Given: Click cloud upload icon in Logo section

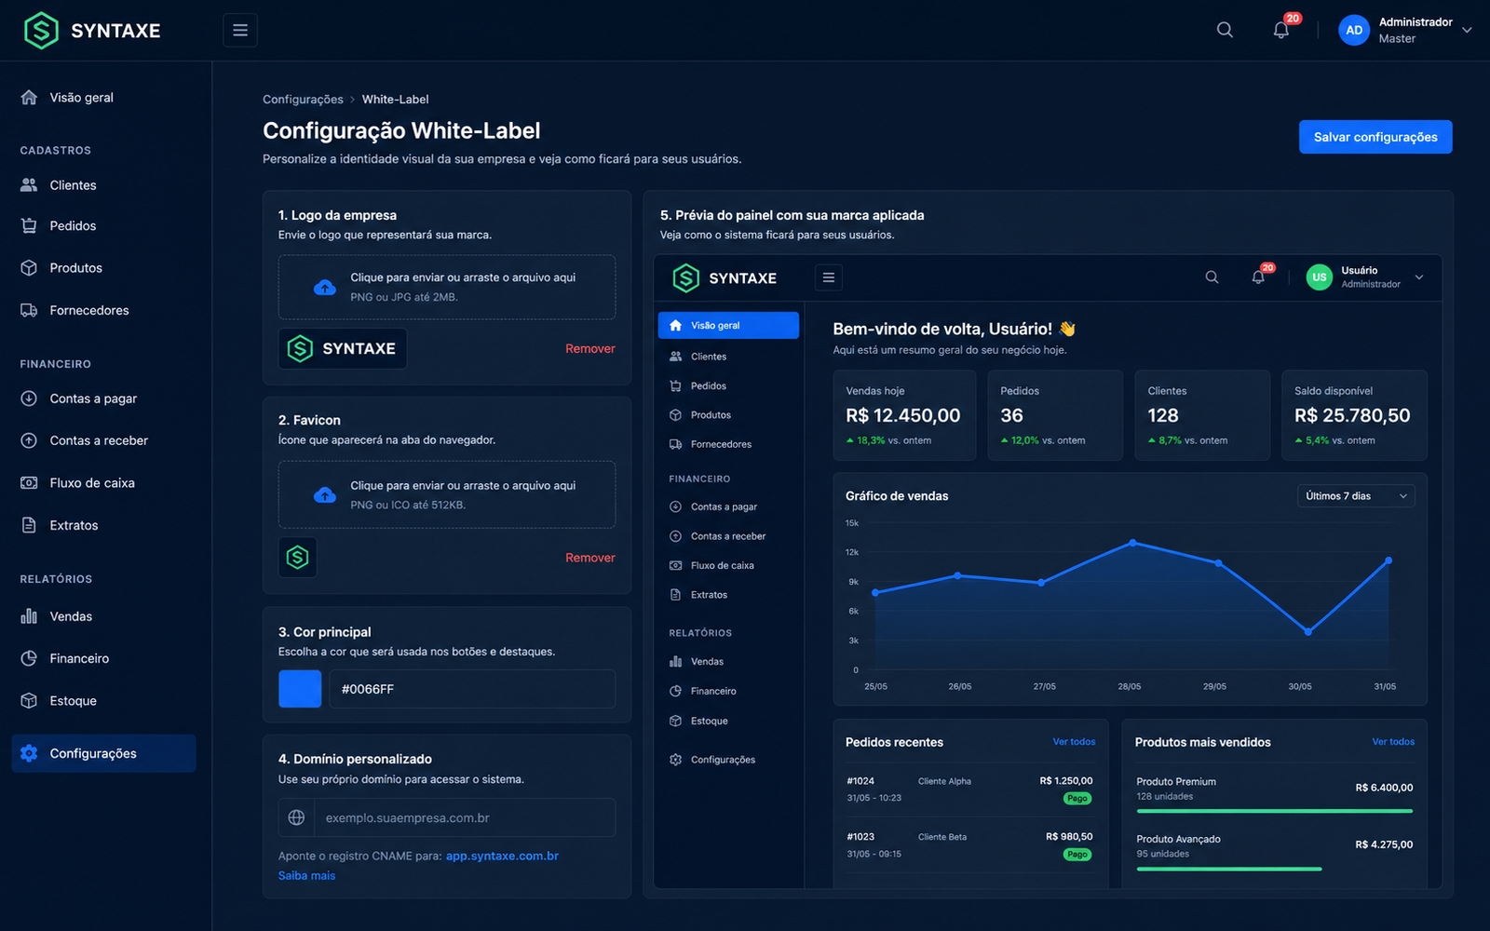Looking at the screenshot, I should coord(325,288).
